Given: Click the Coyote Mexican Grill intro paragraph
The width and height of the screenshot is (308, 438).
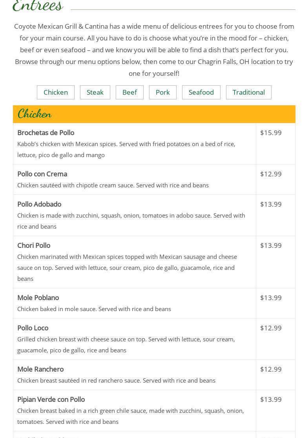Looking at the screenshot, I should (154, 49).
